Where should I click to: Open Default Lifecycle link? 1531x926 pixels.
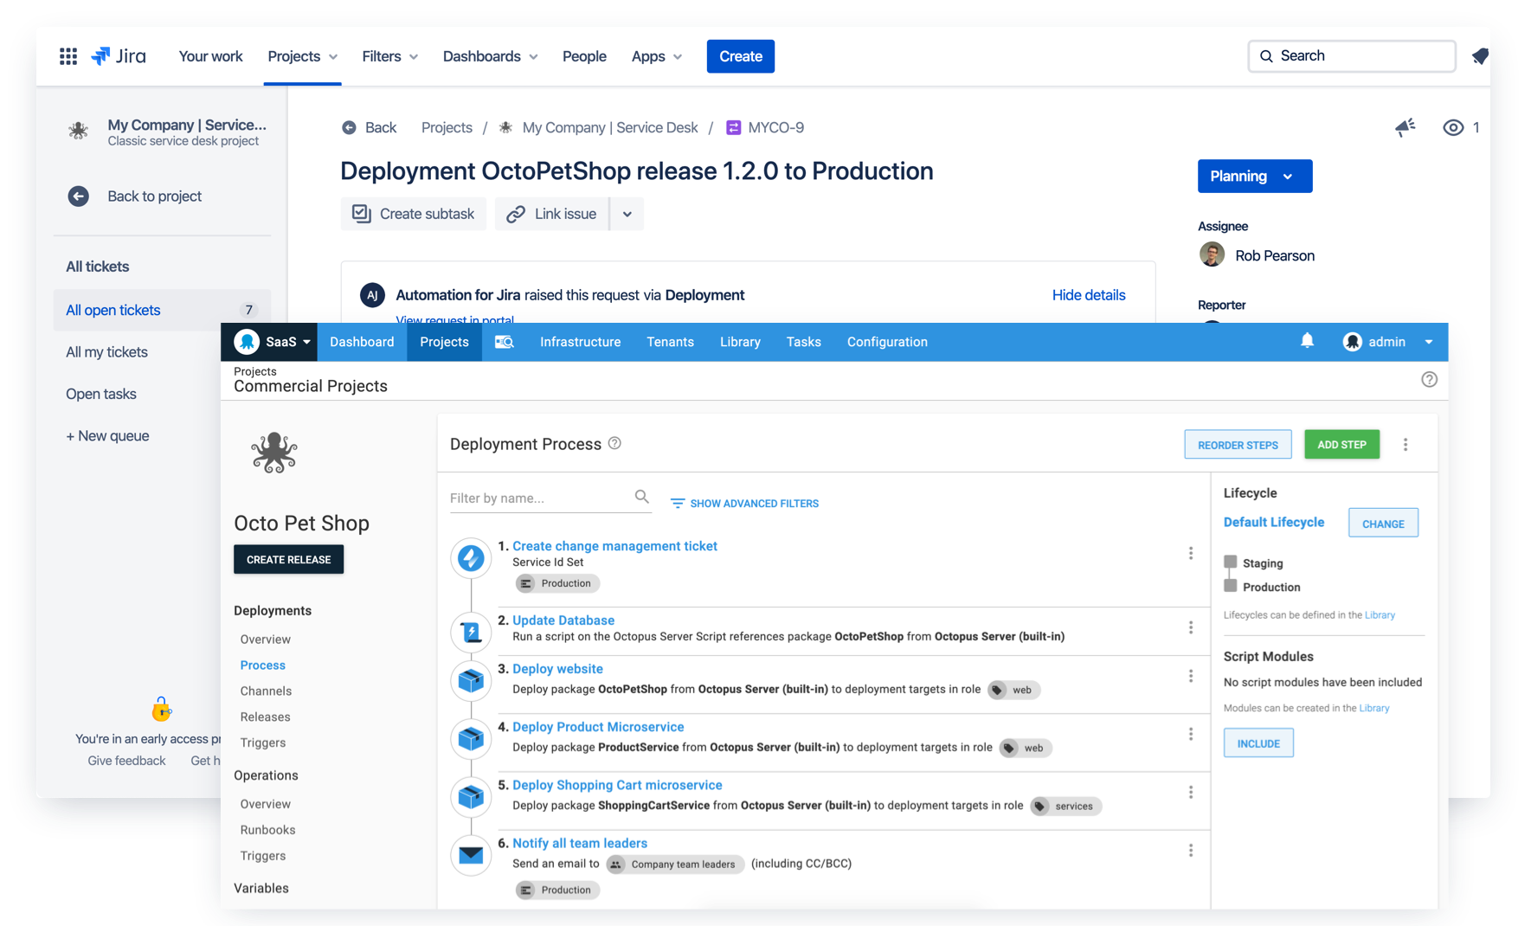click(1273, 522)
